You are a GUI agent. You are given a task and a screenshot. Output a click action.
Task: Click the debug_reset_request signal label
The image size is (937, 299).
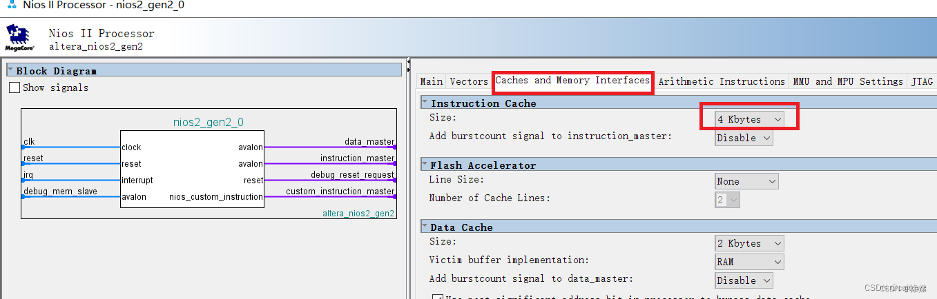point(352,175)
